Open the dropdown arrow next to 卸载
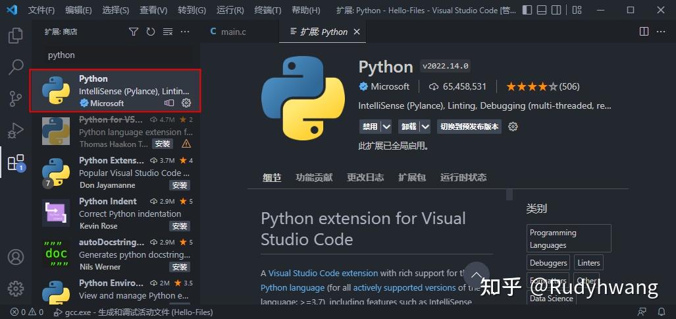The height and width of the screenshot is (319, 676). click(425, 127)
